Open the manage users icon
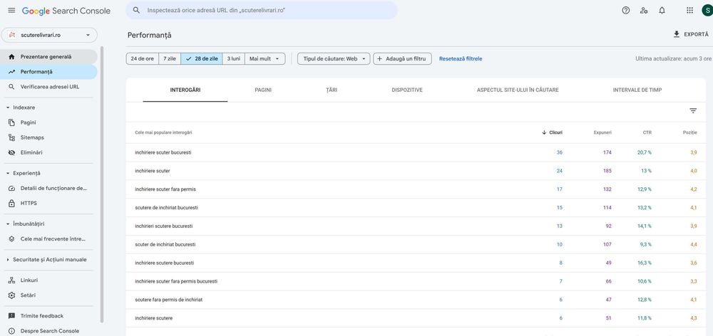713x336 pixels. pyautogui.click(x=644, y=11)
